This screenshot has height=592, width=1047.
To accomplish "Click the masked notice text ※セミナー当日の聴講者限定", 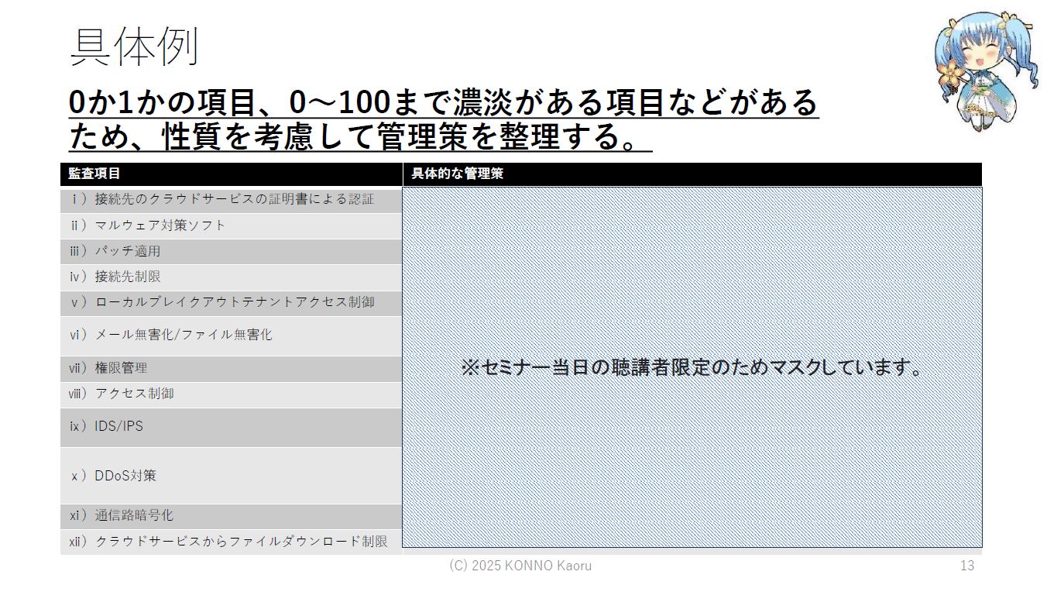I will tap(692, 367).
